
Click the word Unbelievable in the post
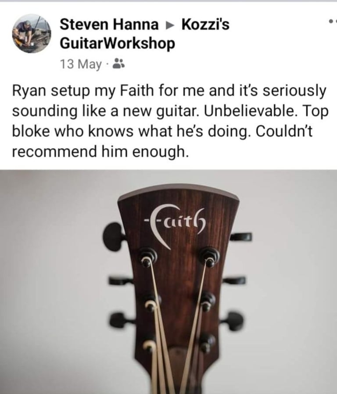point(249,111)
